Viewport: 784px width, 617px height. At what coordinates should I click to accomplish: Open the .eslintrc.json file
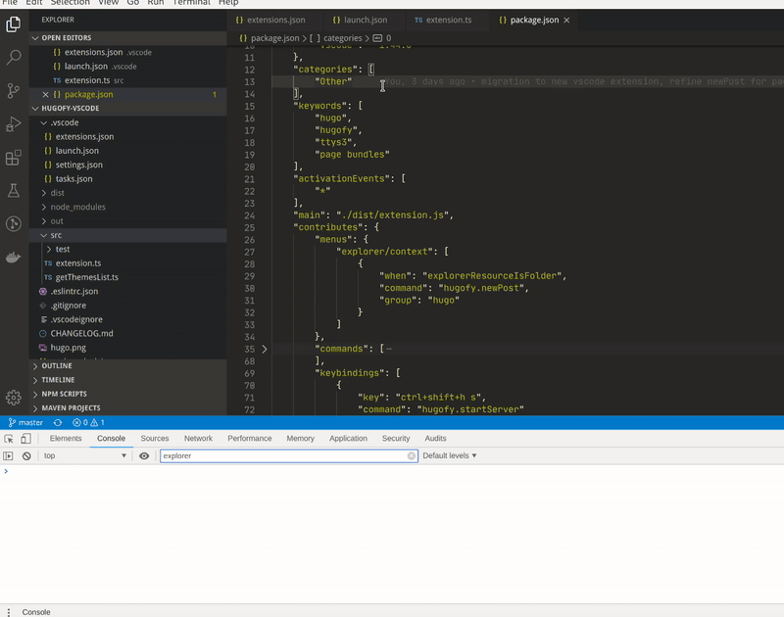(74, 291)
